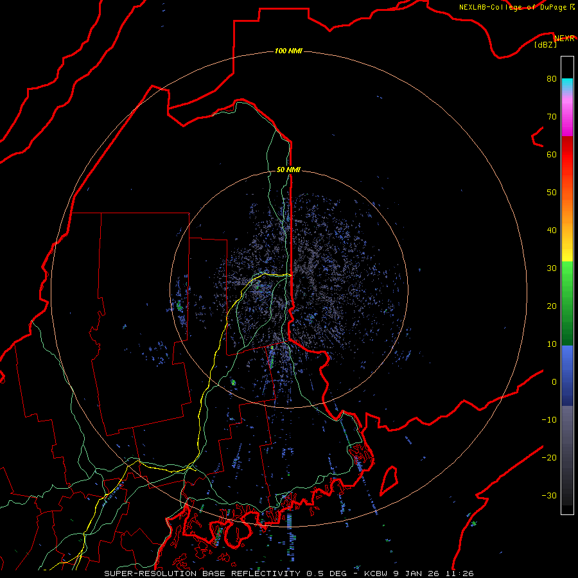This screenshot has width=578, height=578.
Task: Click the 10 value on the dBZ scale
Action: [552, 344]
